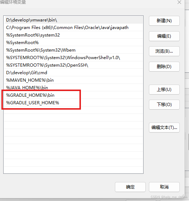Open 编辑文本(T)... text editor
Screen dimensions: 189x201
tap(164, 128)
